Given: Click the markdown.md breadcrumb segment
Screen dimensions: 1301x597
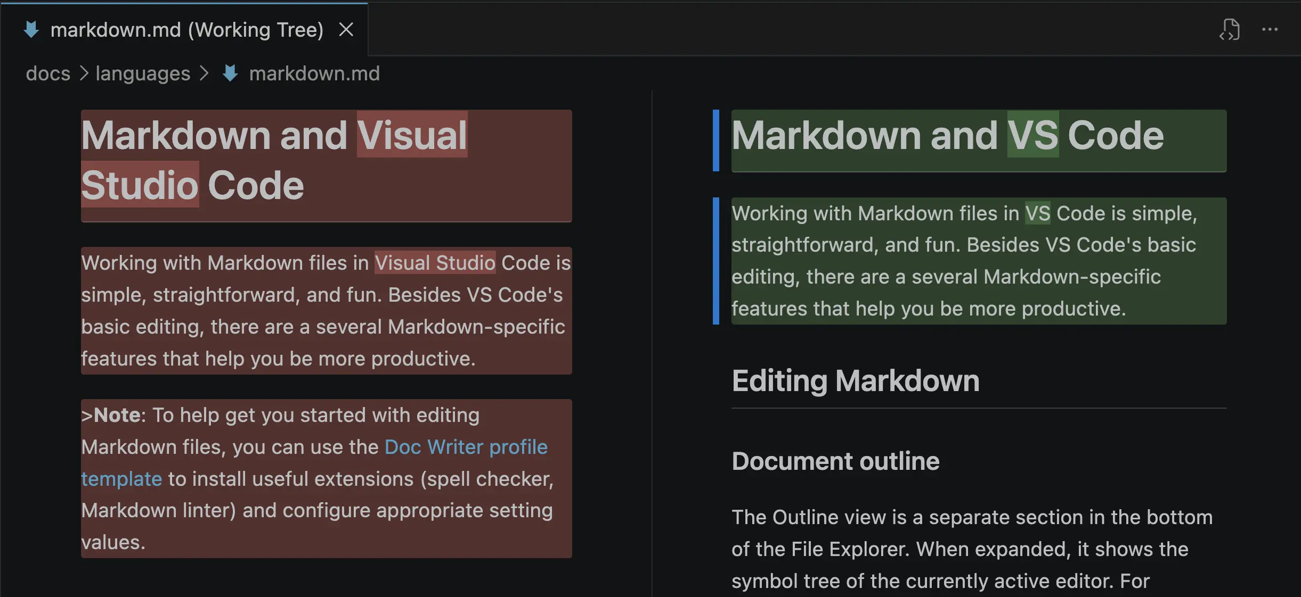Looking at the screenshot, I should (x=314, y=73).
